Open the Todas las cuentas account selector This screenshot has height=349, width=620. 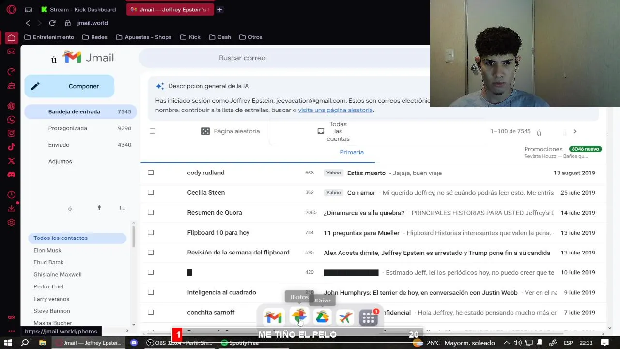377,131
